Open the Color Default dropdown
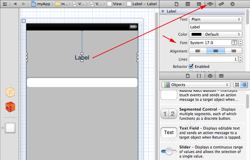Screen dimensions: 250x160 click(x=216, y=34)
